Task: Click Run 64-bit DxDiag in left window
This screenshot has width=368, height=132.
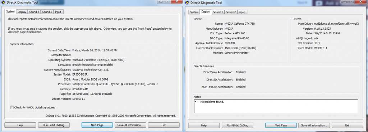Action: pos(54,125)
